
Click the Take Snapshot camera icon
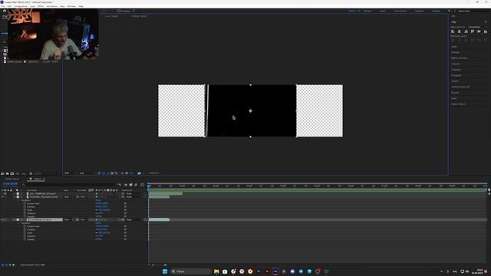(139, 173)
